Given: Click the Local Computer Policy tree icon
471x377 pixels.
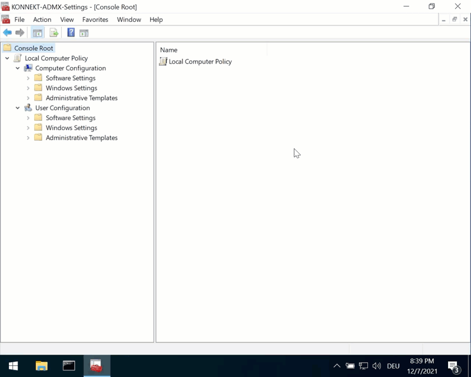Looking at the screenshot, I should click(x=18, y=58).
